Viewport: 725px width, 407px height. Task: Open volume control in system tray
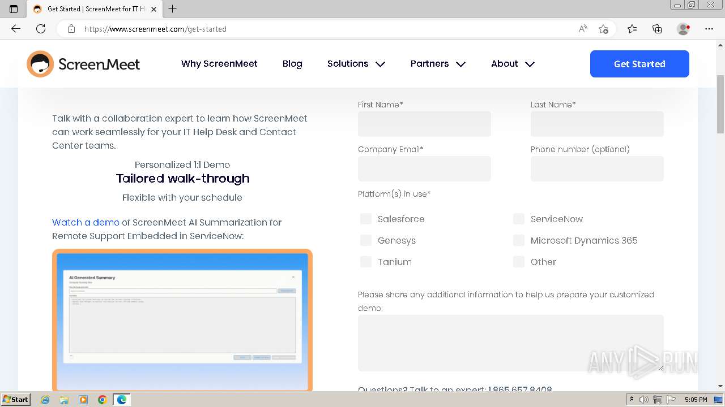[644, 400]
